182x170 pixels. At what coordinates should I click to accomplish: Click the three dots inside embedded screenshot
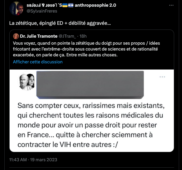[162, 77]
